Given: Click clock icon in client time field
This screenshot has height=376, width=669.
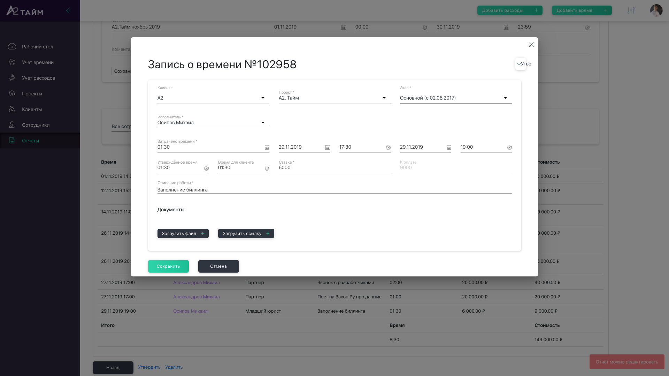Looking at the screenshot, I should pos(267,169).
